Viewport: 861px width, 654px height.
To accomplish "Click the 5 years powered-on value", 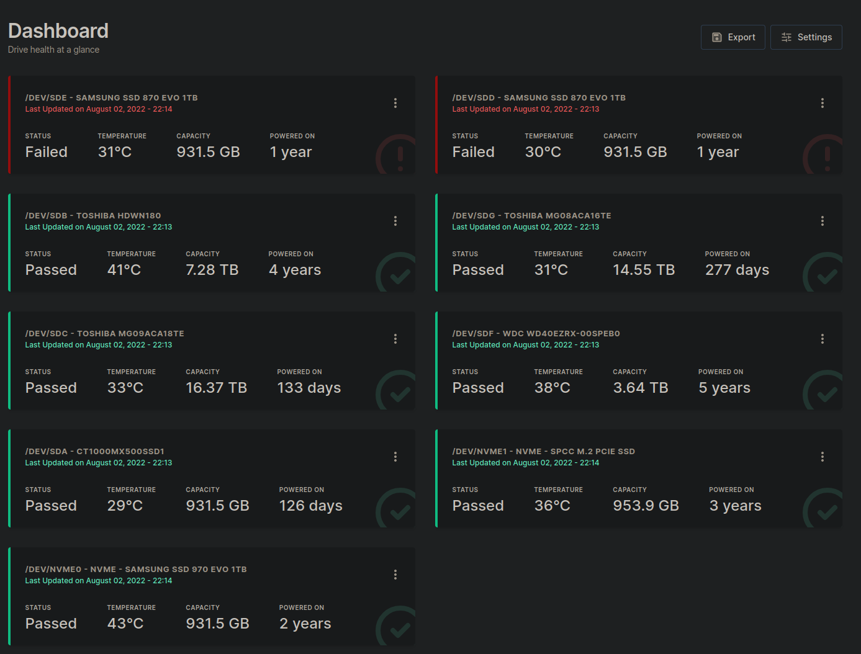I will pos(724,388).
